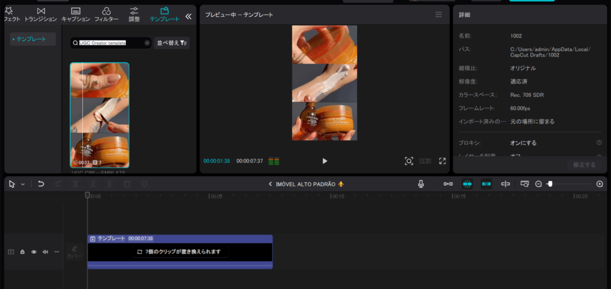Click the current time 00:00:01:38
This screenshot has height=289, width=611.
(217, 161)
